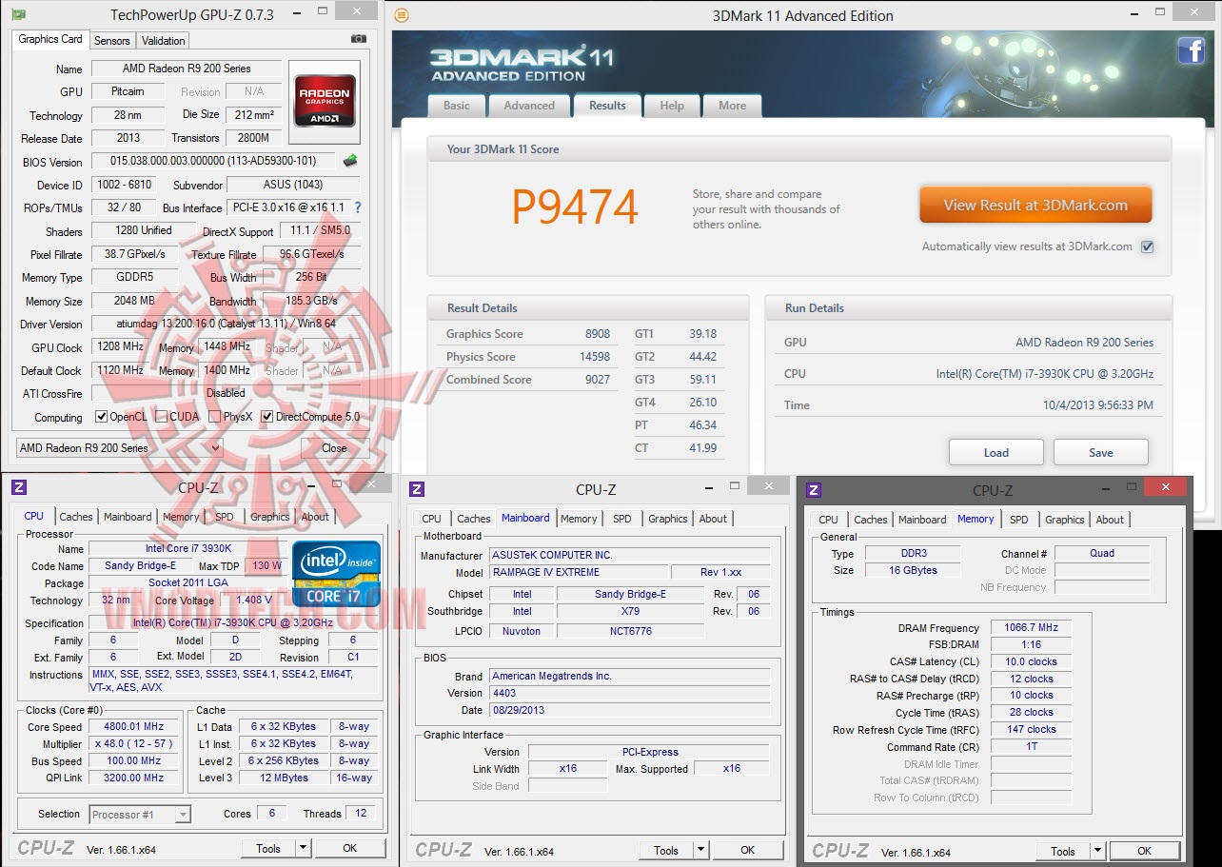Click the CAS# Latency value 10.0 clocks
1222x867 pixels.
click(x=1031, y=661)
